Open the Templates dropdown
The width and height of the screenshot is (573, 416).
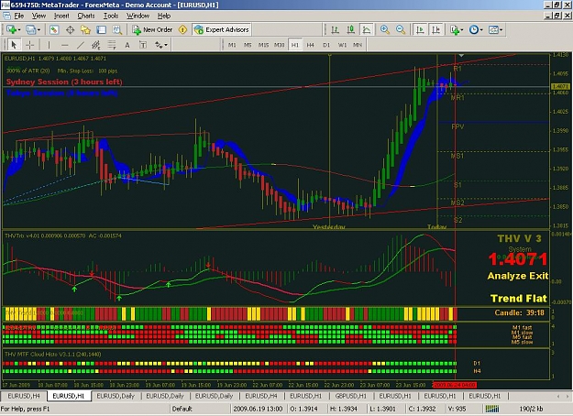[x=495, y=29]
